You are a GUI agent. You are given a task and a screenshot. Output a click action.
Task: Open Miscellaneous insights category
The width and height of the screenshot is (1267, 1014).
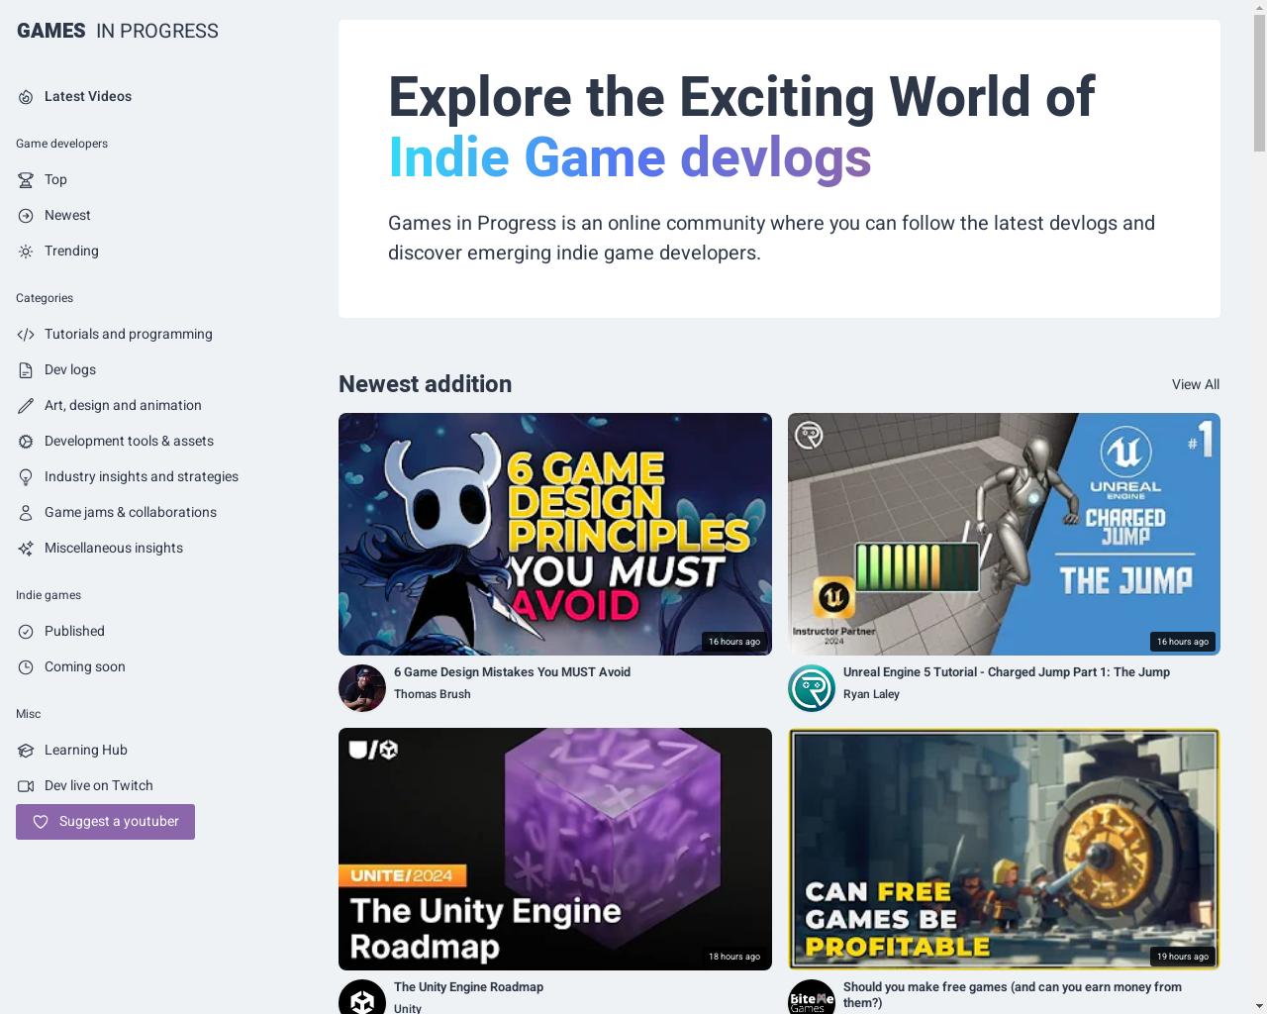pos(114,548)
